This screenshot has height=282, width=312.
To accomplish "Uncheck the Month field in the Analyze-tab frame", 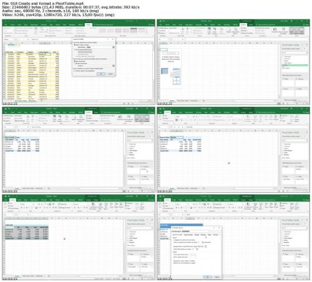I will click(x=128, y=155).
